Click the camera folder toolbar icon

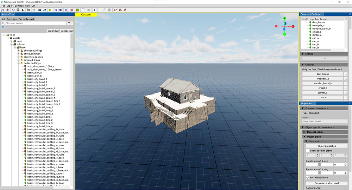tap(39, 10)
